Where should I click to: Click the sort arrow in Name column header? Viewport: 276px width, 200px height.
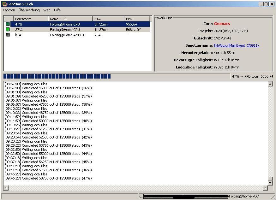tap(65, 19)
